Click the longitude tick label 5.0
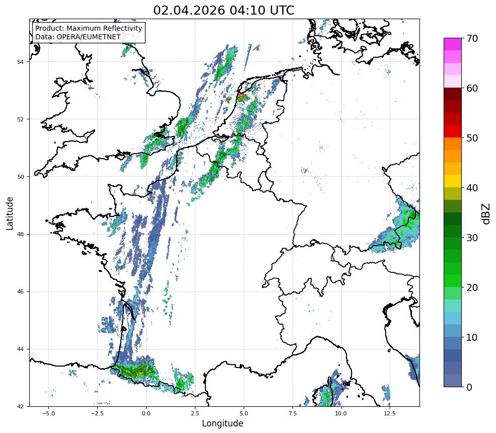The height and width of the screenshot is (433, 496). click(244, 413)
